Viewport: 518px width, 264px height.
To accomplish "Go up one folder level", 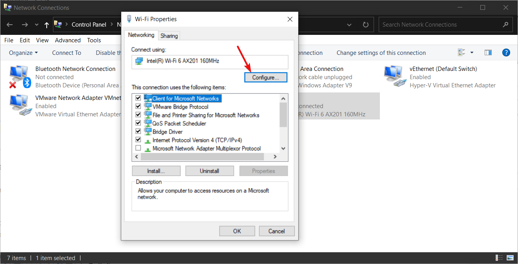I will pos(47,25).
